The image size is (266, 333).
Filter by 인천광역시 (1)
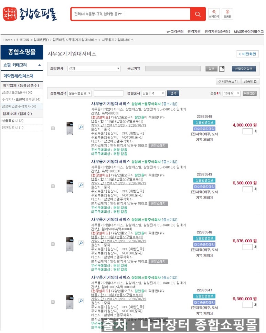point(12,128)
